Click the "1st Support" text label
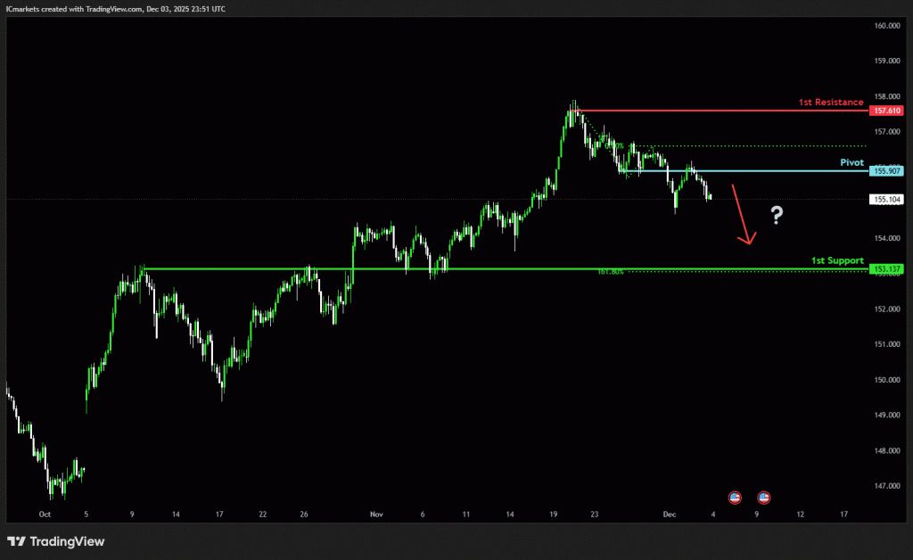Image resolution: width=913 pixels, height=560 pixels. [836, 260]
